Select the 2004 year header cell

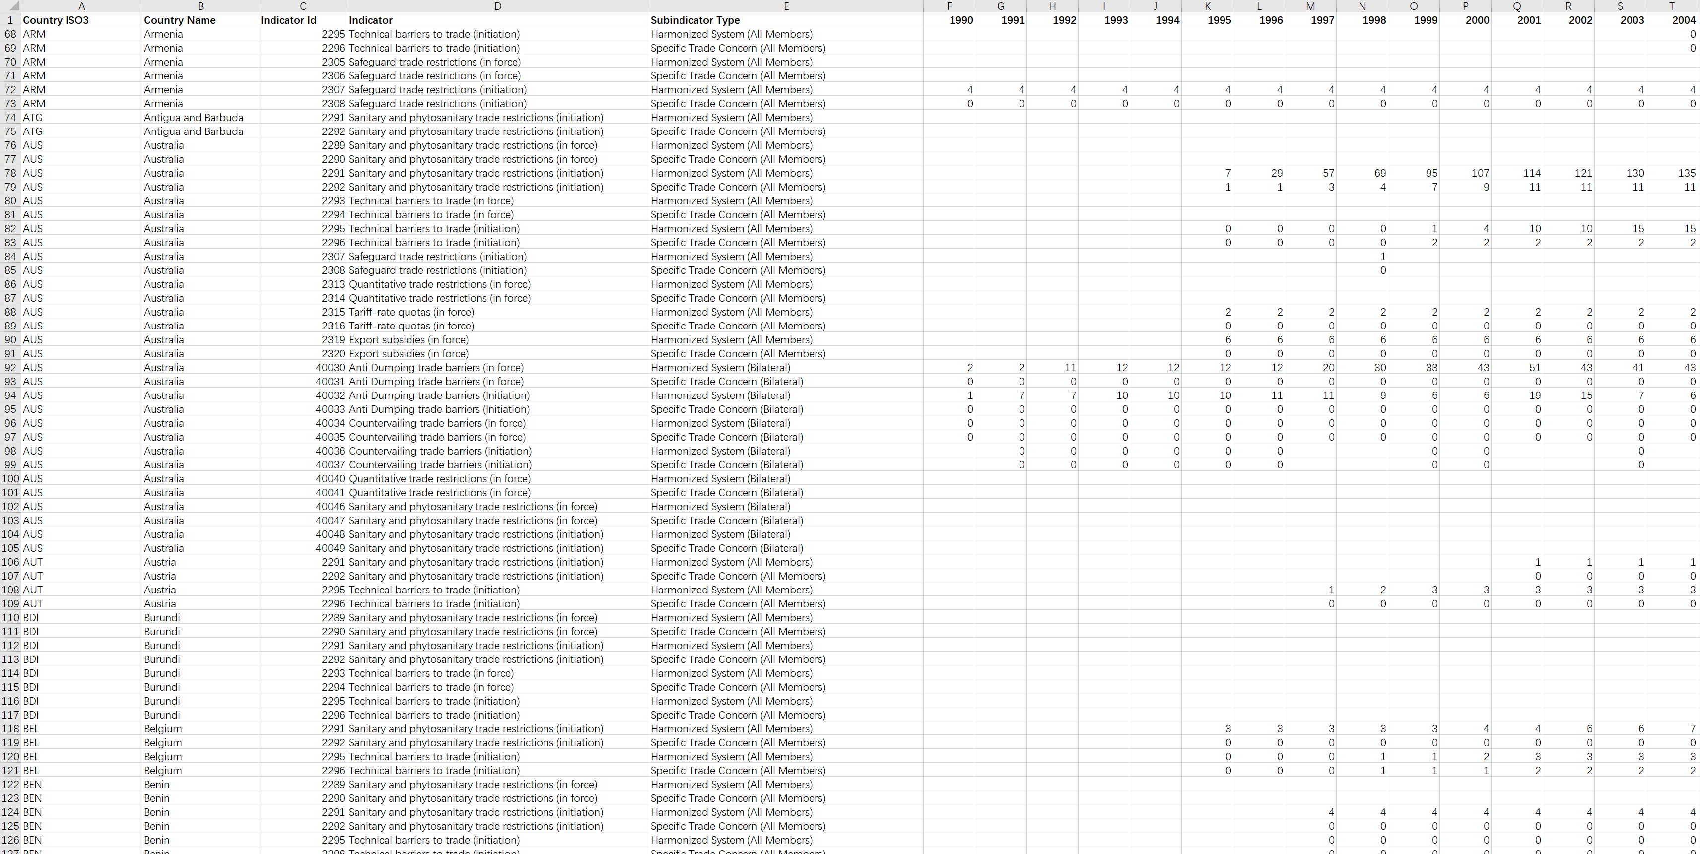1683,20
